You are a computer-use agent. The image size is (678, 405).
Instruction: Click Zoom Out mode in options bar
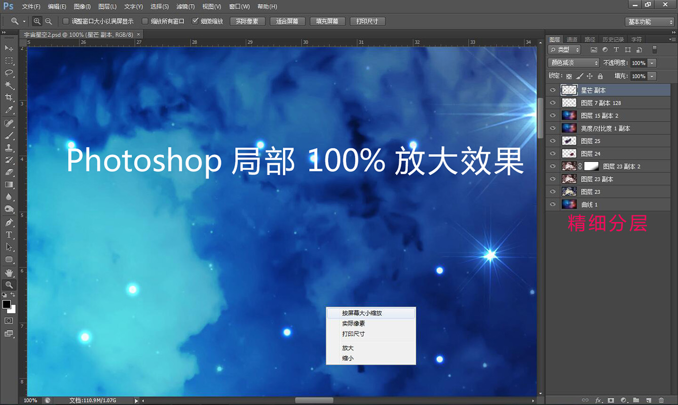[48, 21]
